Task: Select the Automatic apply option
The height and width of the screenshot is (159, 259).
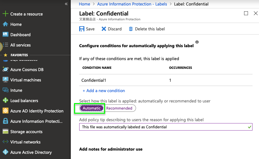Action: click(92, 108)
